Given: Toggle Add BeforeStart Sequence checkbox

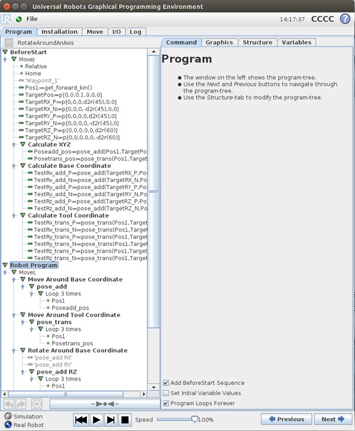Looking at the screenshot, I should point(166,383).
